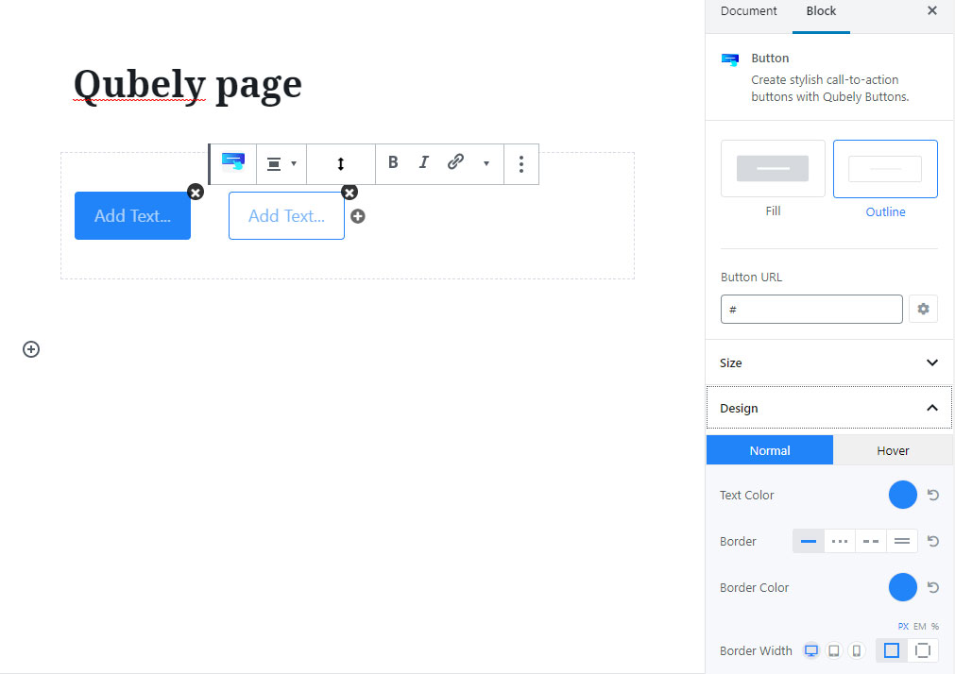Select the Hover state tab
The image size is (955, 674).
[x=893, y=450]
